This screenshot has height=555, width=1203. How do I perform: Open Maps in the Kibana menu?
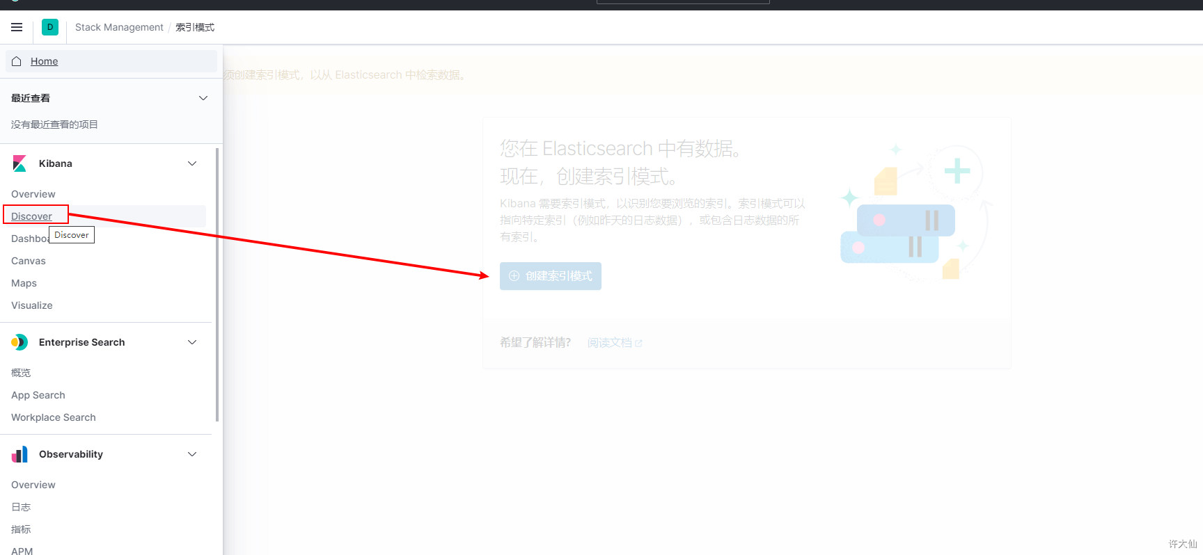tap(24, 283)
